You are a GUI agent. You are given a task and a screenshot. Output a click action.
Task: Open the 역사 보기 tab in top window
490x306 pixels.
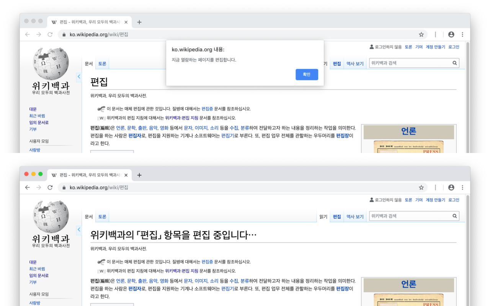pos(355,64)
